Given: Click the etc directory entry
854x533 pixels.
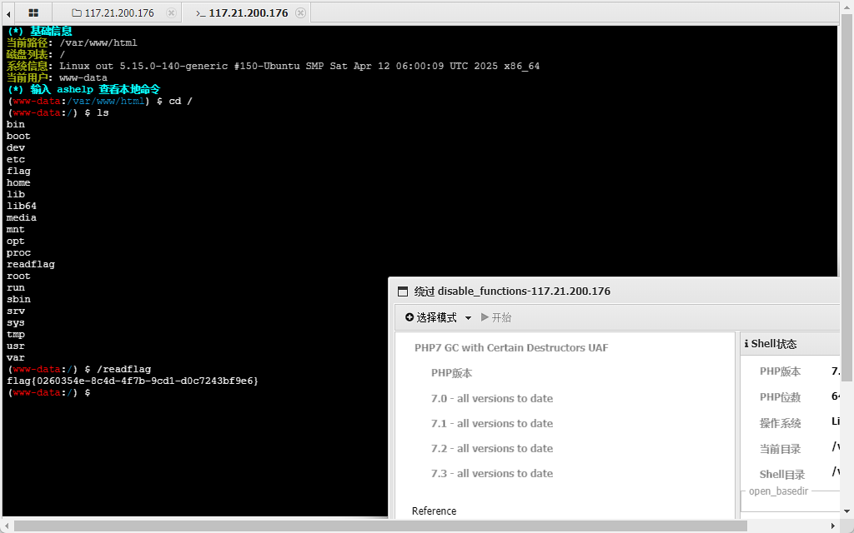Looking at the screenshot, I should [16, 159].
